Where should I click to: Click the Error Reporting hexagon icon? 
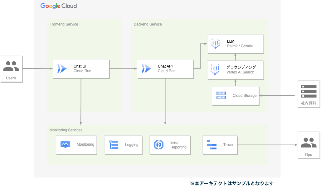coord(159,145)
